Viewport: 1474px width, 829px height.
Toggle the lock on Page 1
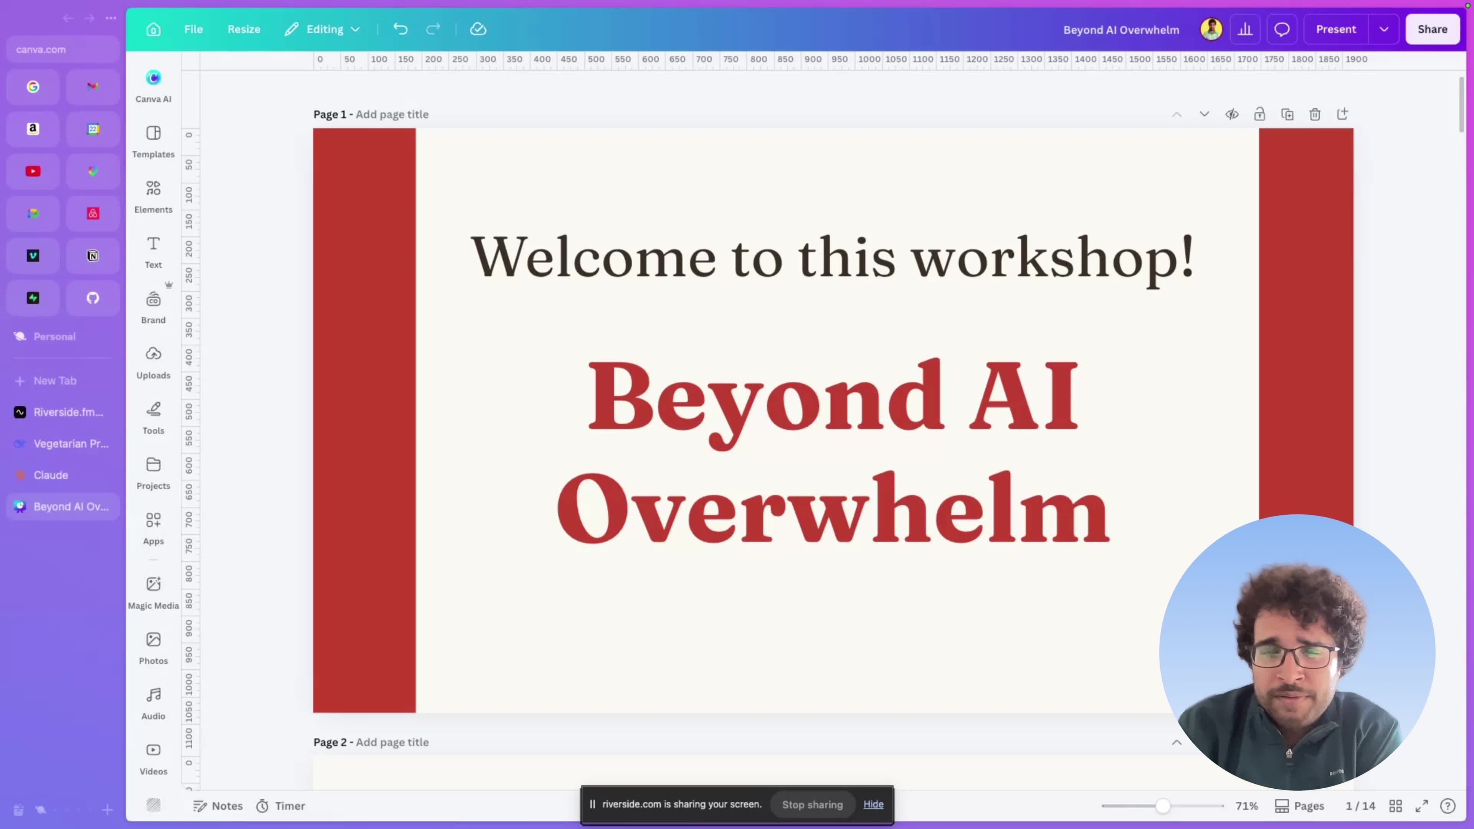coord(1259,114)
